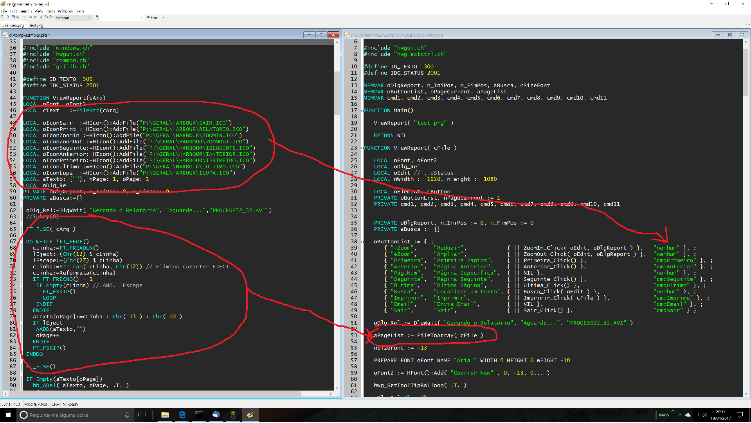Click the Cut scissors toolbar icon

(x=41, y=17)
